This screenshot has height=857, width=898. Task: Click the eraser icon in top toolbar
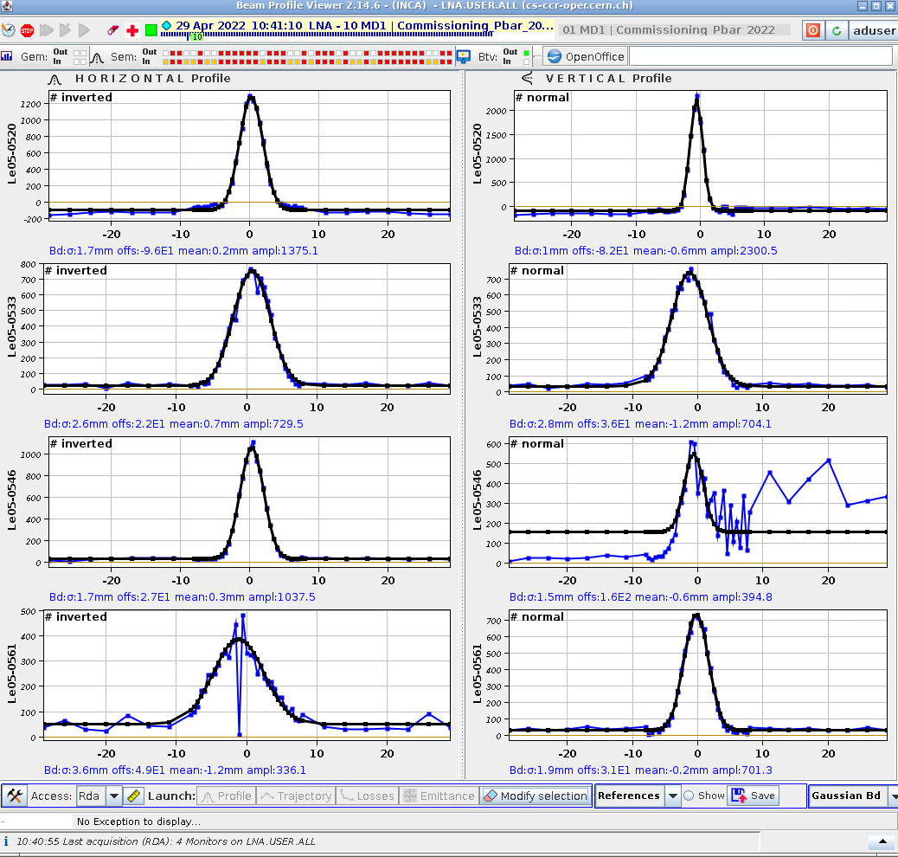point(112,30)
